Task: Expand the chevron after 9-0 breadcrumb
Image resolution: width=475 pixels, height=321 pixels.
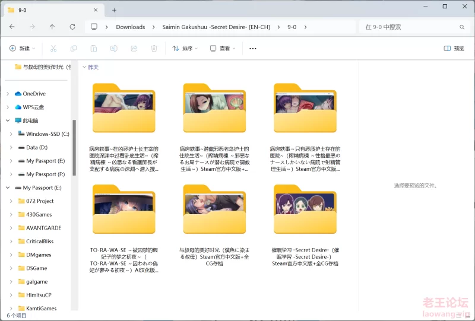Action: click(305, 27)
